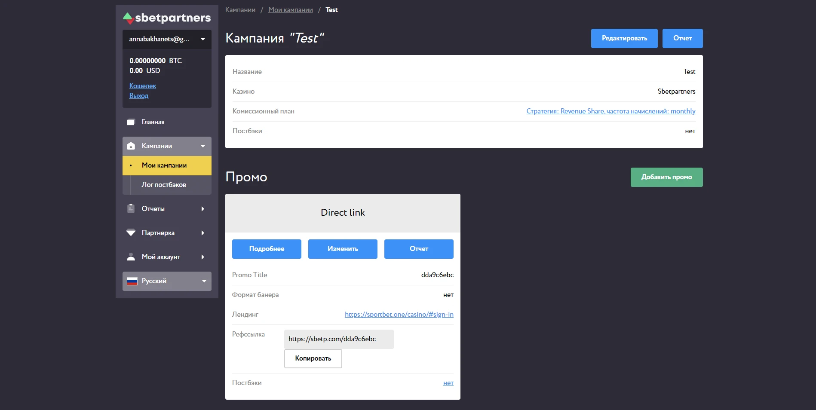Viewport: 816px width, 410px height.
Task: Click the referral link input field
Action: pyautogui.click(x=339, y=339)
